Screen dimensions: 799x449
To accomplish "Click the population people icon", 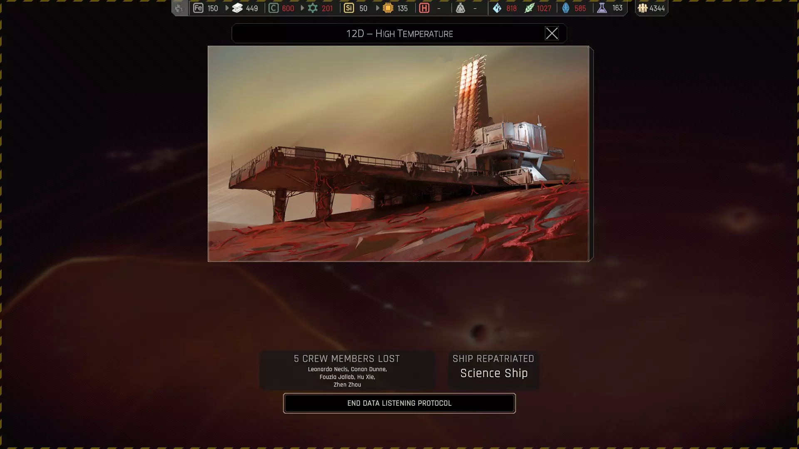I will click(643, 8).
